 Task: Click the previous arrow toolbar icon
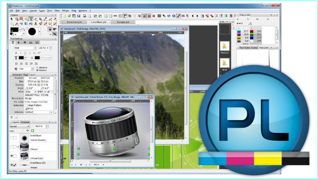193,16
